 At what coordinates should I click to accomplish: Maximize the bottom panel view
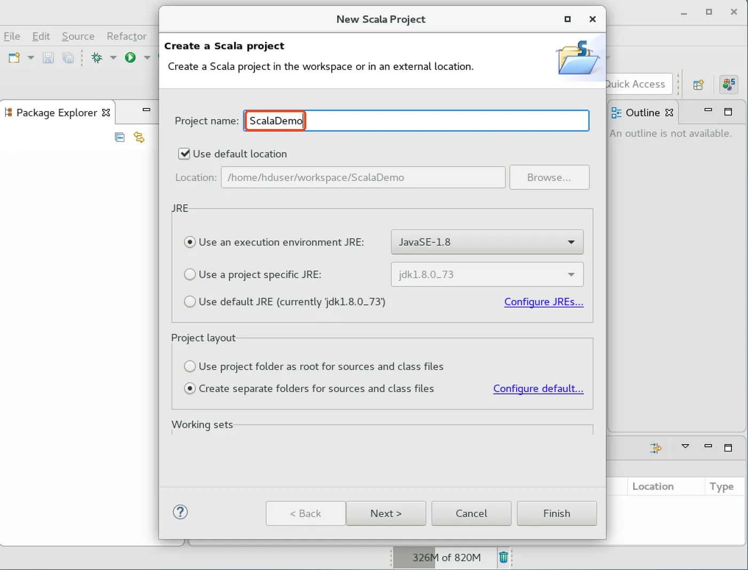click(728, 448)
